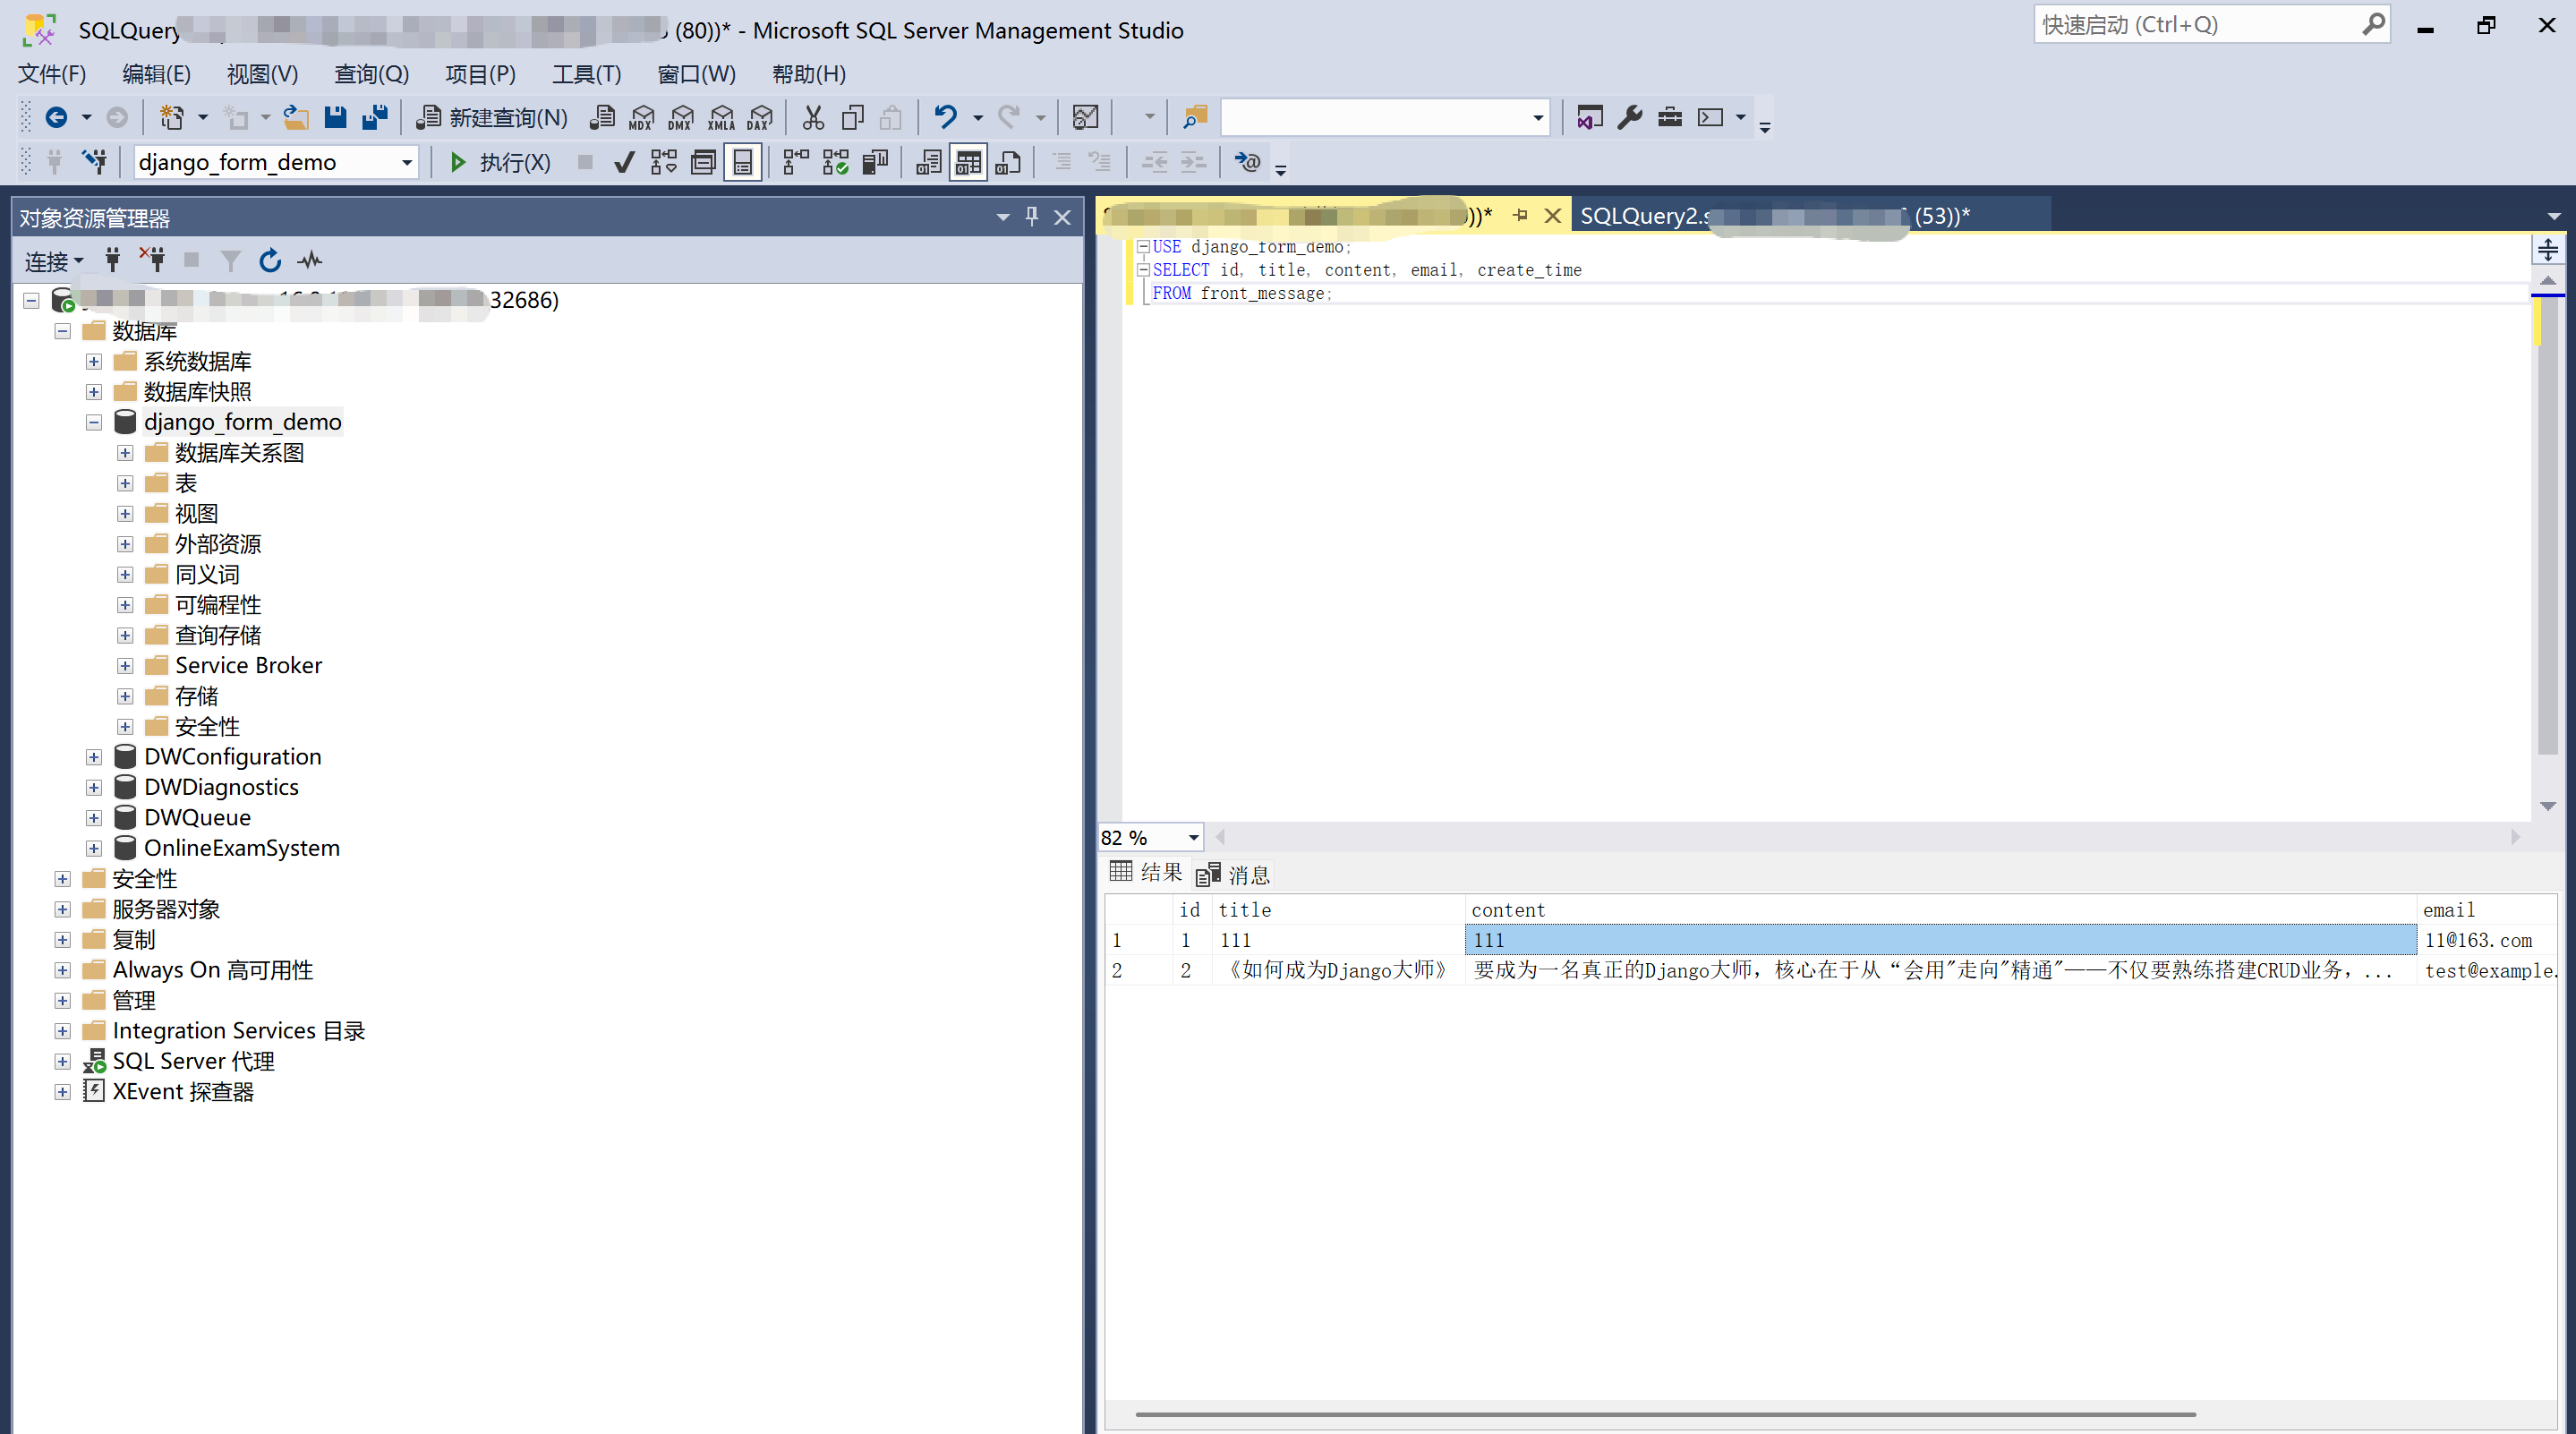Viewport: 2576px width, 1434px height.
Task: Click the Undo arrow icon
Action: pos(945,117)
